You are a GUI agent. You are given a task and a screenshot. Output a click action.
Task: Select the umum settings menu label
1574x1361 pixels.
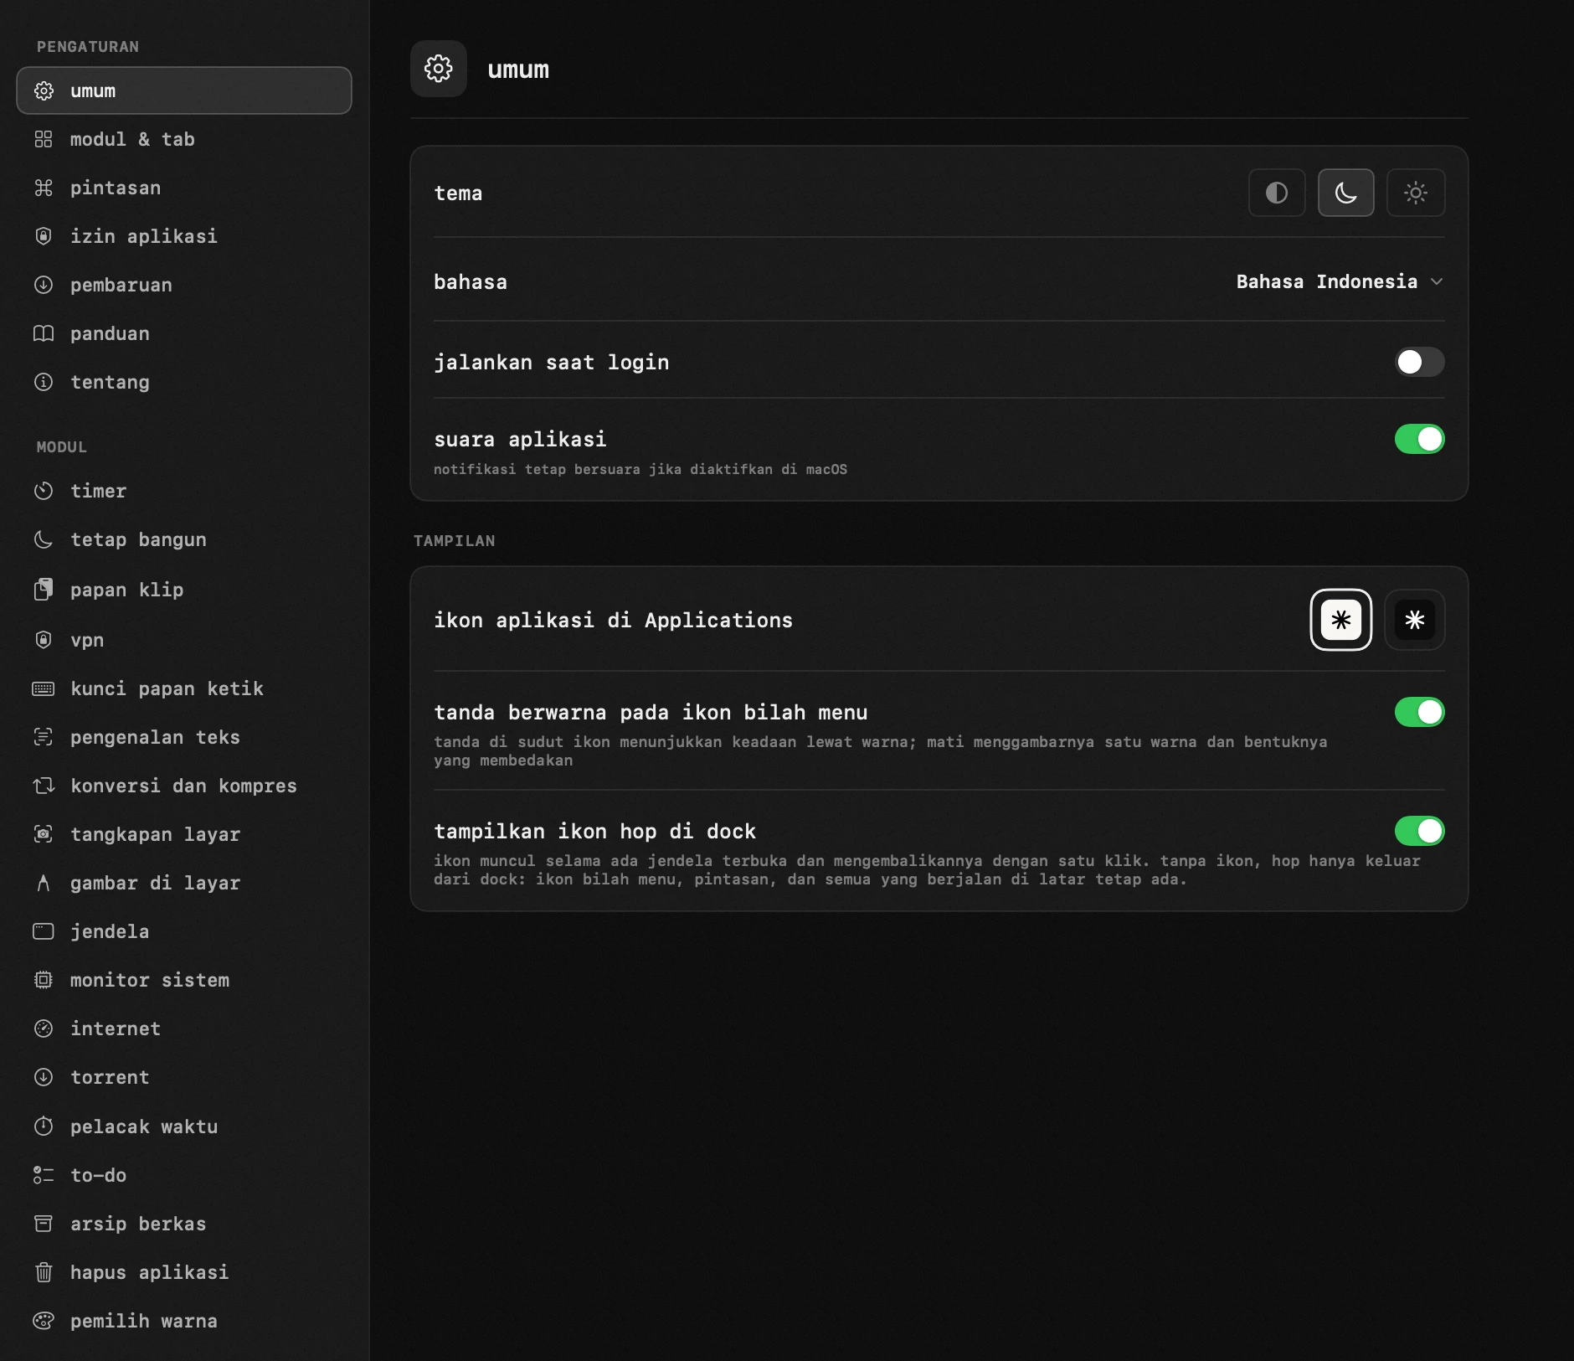click(93, 90)
